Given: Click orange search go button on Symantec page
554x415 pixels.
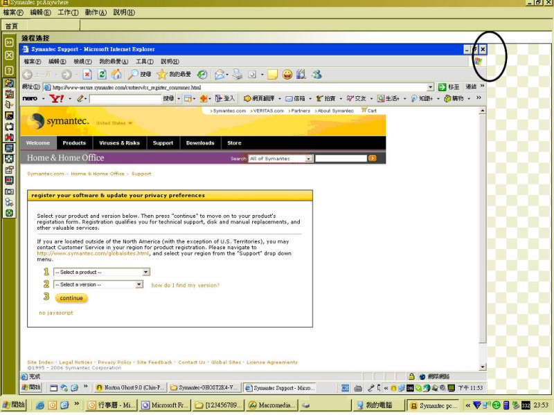Looking at the screenshot, I should (372, 158).
